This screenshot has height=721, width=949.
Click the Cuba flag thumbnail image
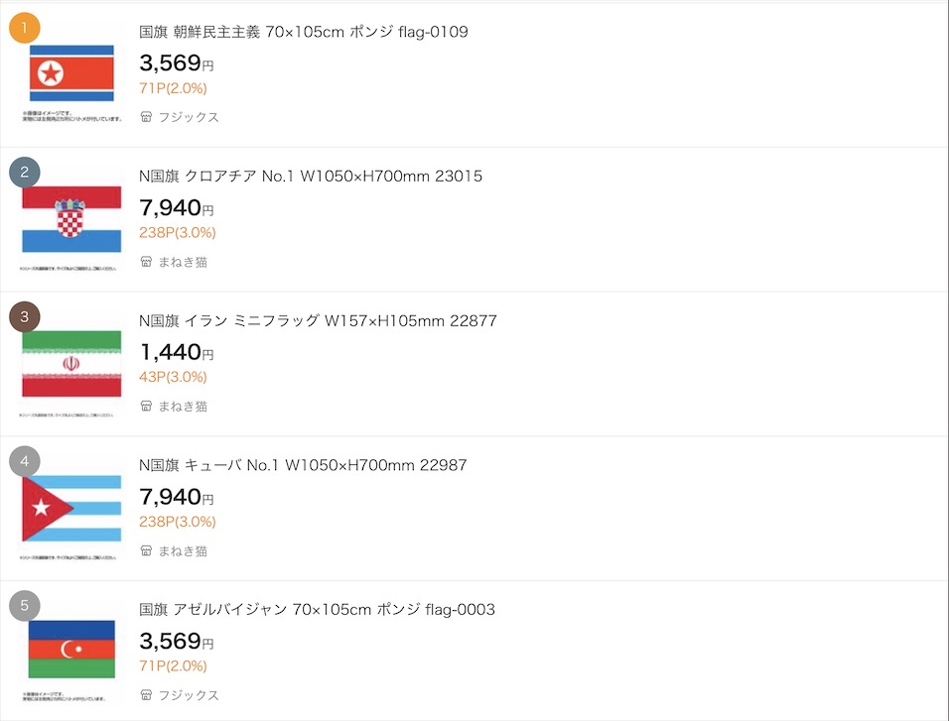(x=71, y=508)
